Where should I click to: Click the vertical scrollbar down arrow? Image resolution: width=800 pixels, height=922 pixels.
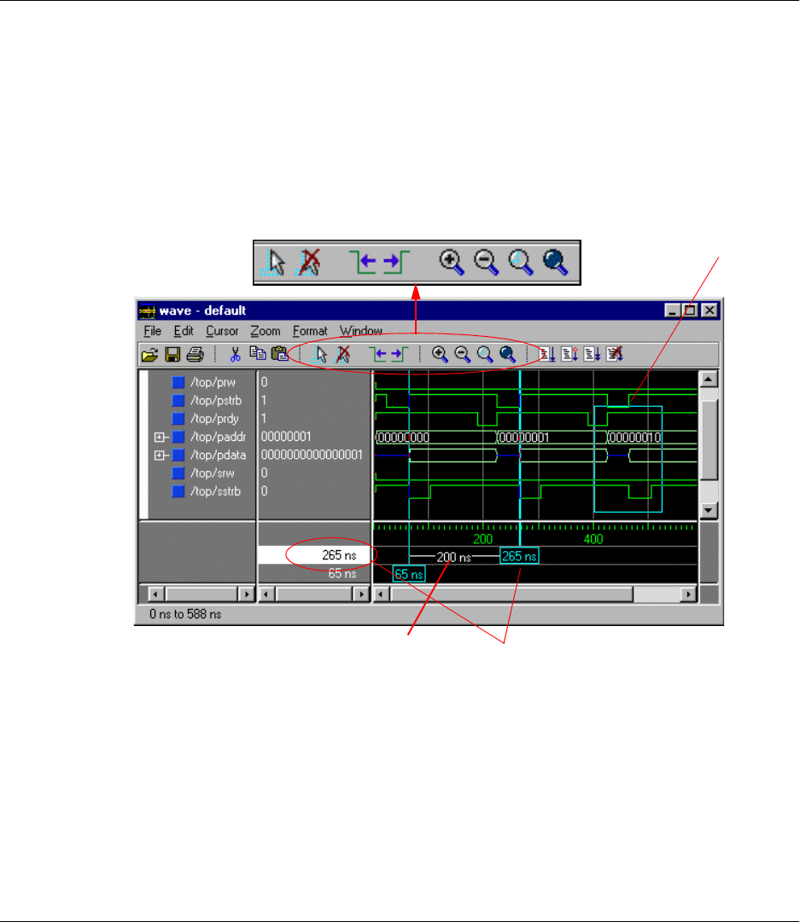(x=708, y=510)
